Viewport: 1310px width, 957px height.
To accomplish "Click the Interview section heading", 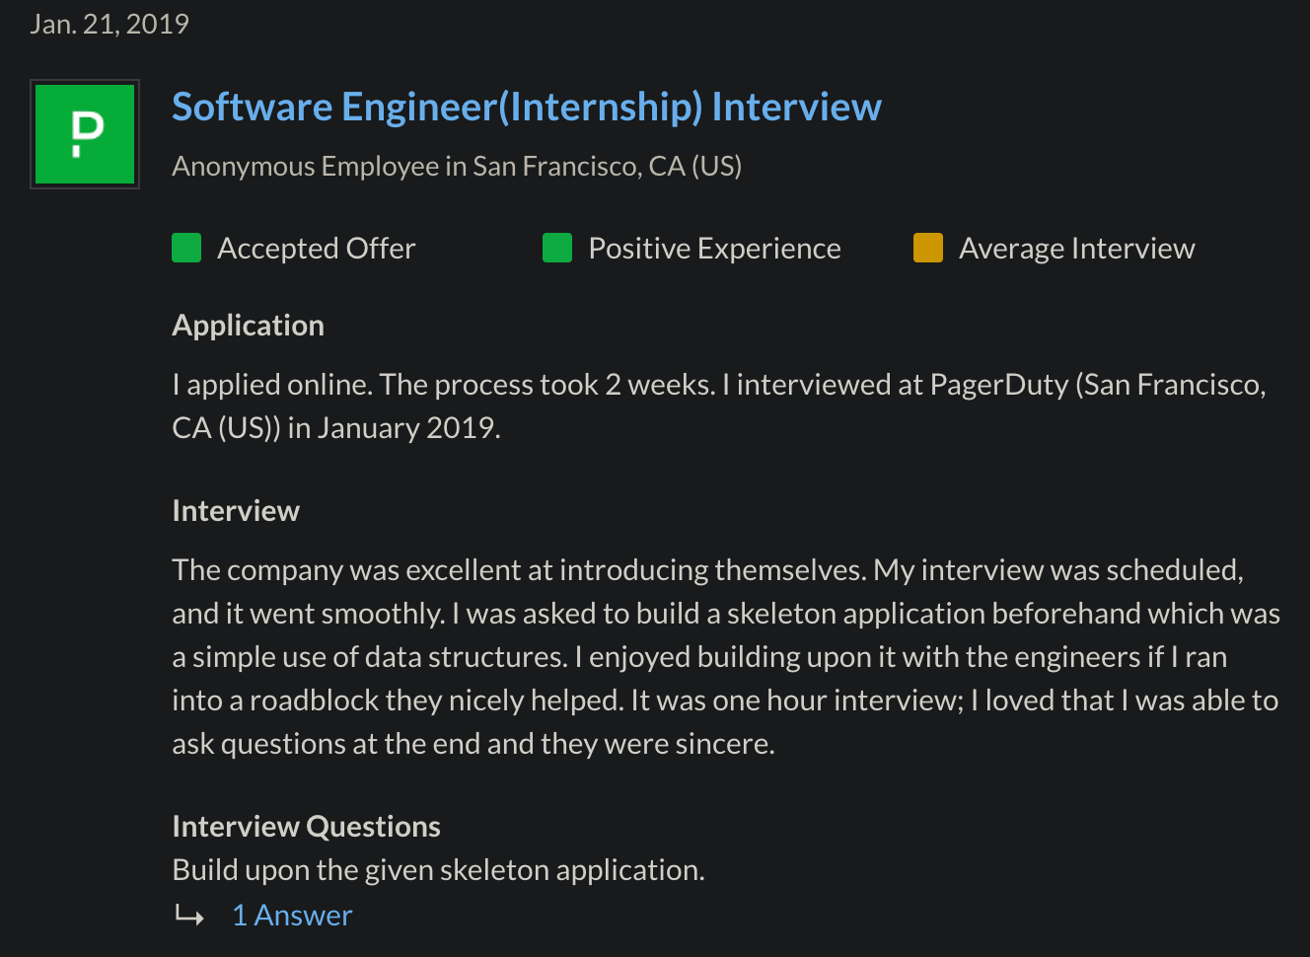I will tap(236, 511).
